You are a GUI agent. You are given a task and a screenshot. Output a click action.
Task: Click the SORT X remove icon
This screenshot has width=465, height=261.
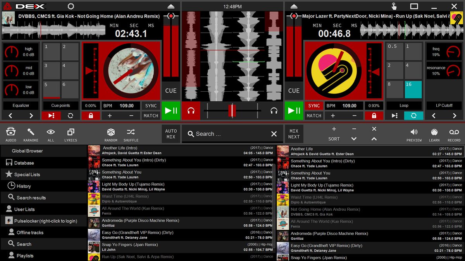(374, 129)
